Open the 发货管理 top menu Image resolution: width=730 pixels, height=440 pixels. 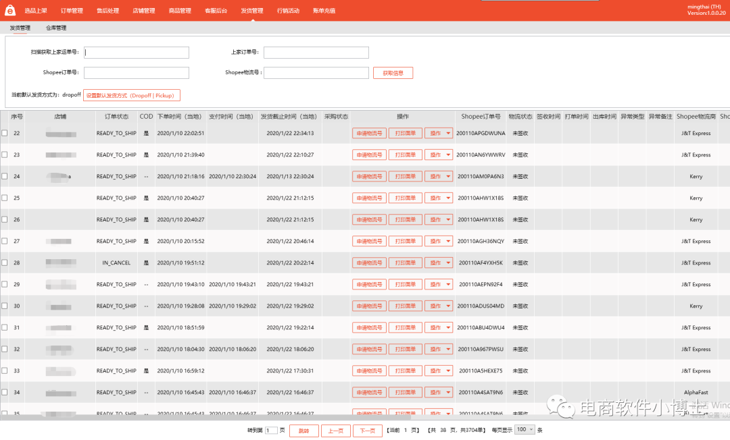point(252,11)
